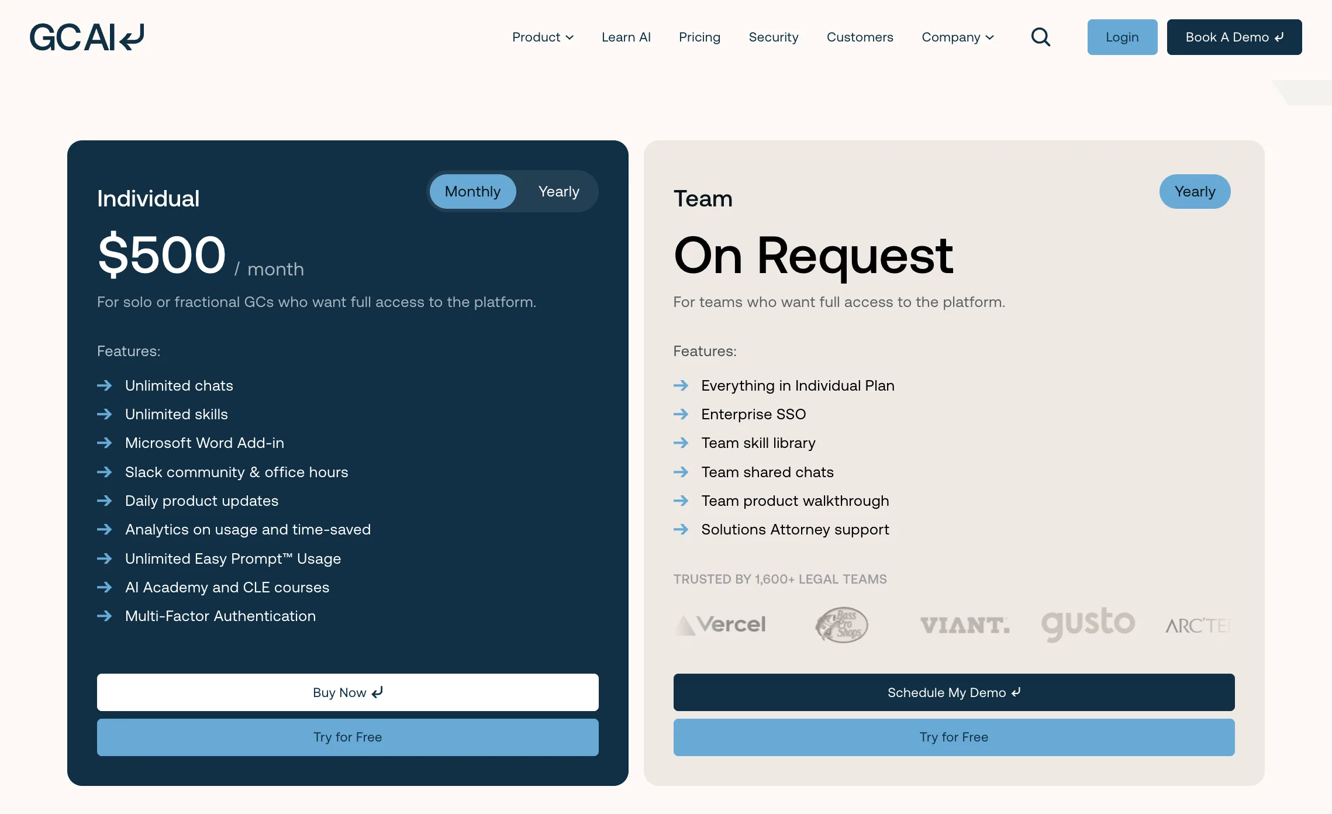1332x814 pixels.
Task: Click Trusted by 1,600+ Legal Teams text
Action: [780, 579]
